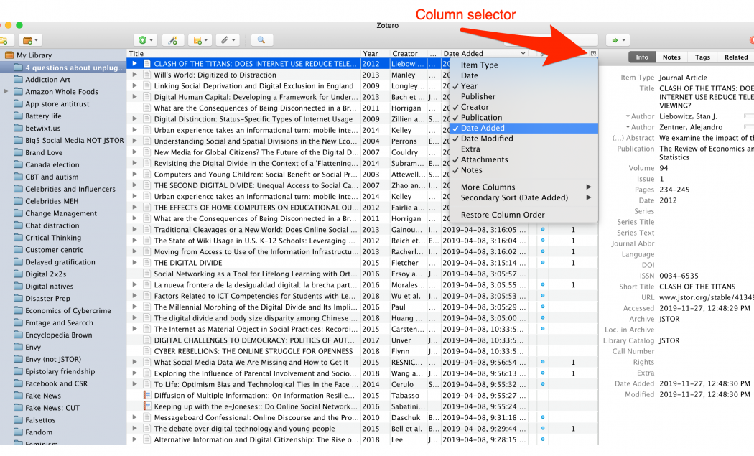Select the Info tab
The image size is (754, 456).
pyautogui.click(x=642, y=57)
